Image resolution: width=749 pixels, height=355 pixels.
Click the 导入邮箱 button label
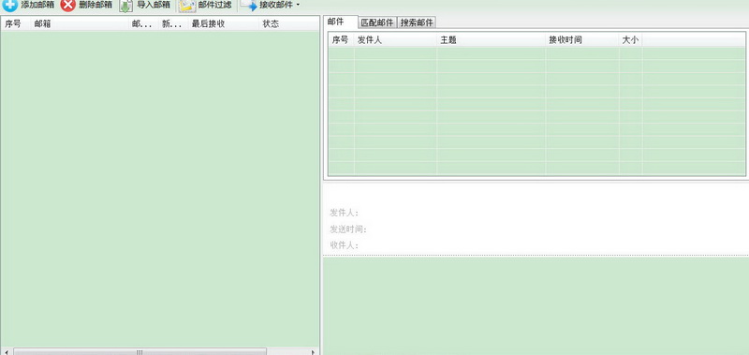(154, 5)
